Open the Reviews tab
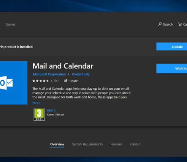The height and width of the screenshot is (162, 187). pos(116,144)
